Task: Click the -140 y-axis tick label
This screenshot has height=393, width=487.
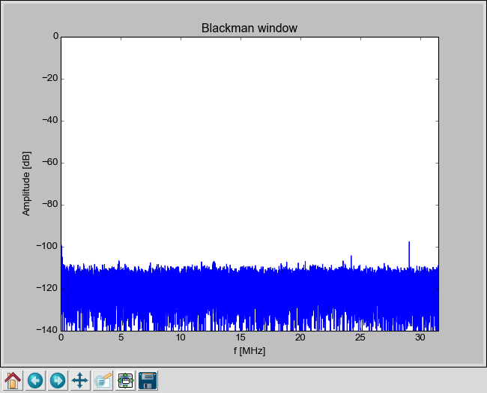Action: [47, 329]
